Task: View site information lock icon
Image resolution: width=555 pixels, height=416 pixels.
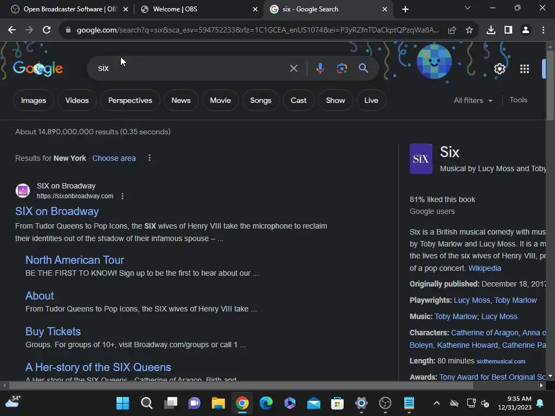Action: point(68,30)
